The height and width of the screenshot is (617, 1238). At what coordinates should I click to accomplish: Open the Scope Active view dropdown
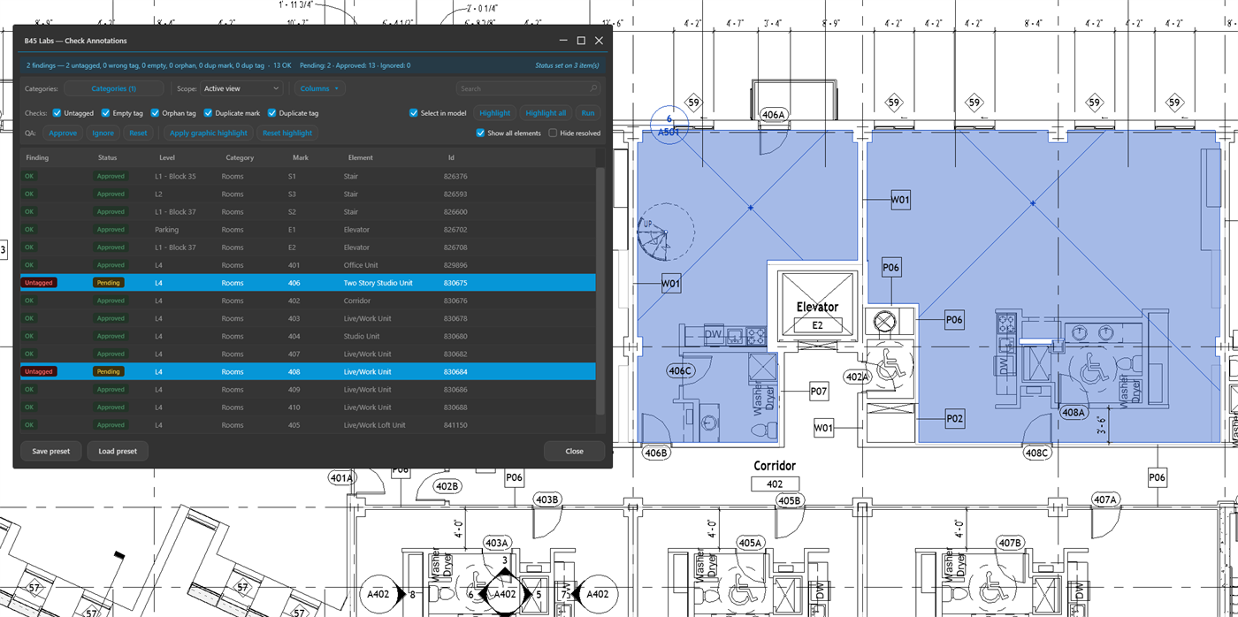pos(241,88)
